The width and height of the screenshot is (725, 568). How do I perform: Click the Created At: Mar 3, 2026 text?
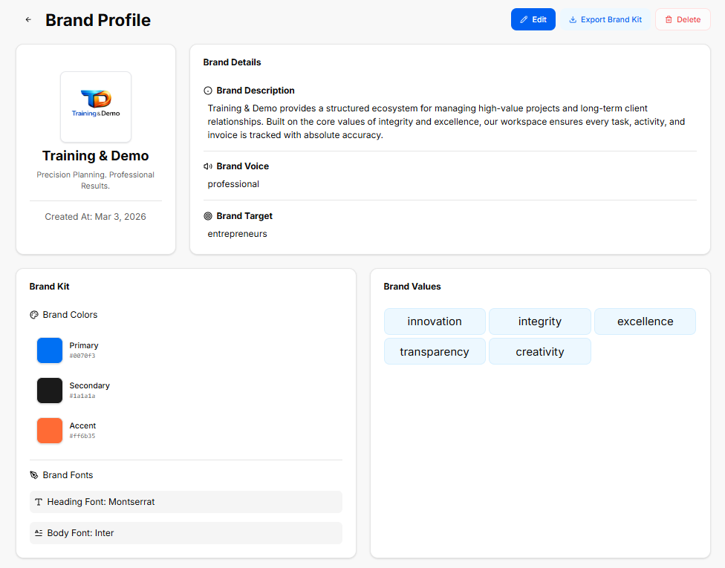pos(95,217)
